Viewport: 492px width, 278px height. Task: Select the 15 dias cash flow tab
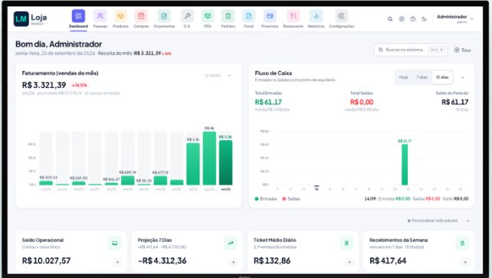(442, 77)
